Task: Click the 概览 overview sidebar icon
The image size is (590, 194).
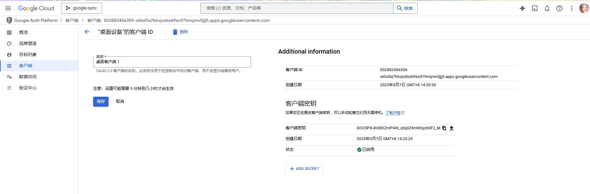Action: tap(9, 33)
